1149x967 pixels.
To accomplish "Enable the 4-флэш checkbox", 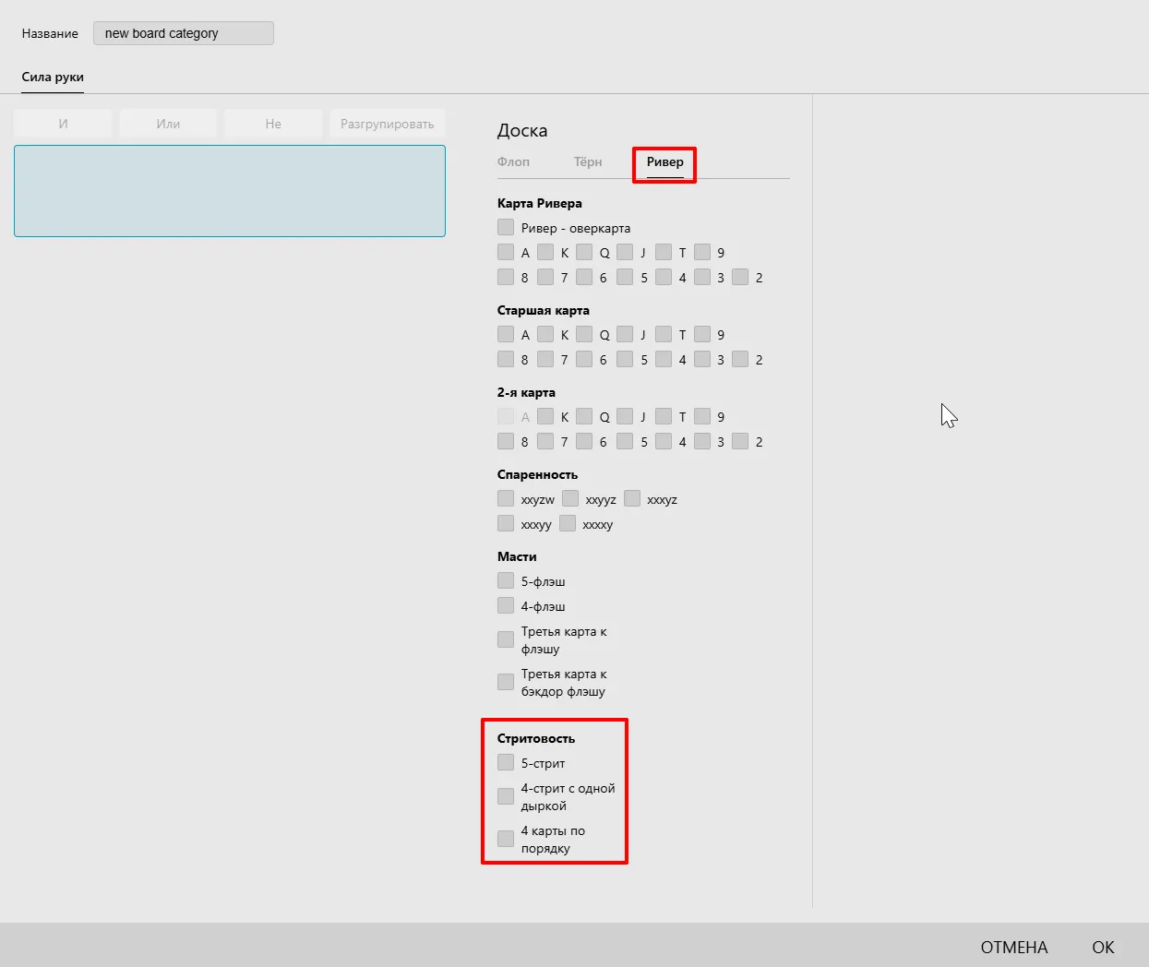I will click(x=506, y=605).
